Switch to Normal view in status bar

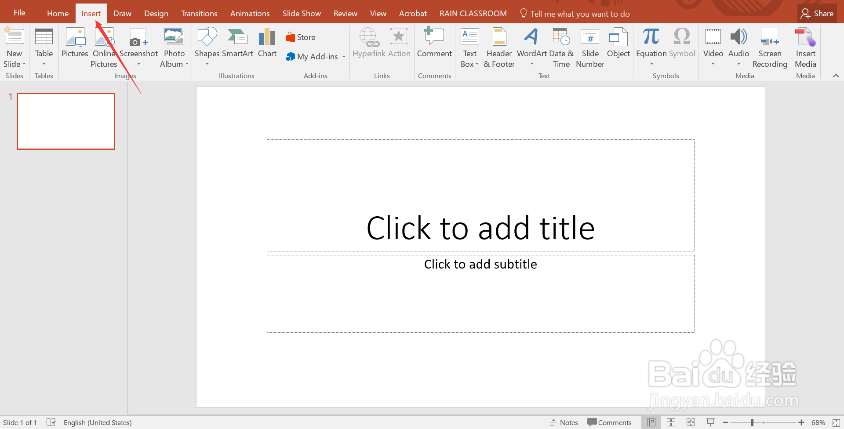pos(651,422)
